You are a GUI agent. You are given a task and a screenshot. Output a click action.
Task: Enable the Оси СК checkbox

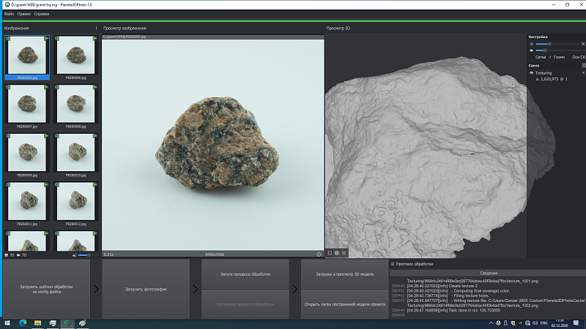569,57
